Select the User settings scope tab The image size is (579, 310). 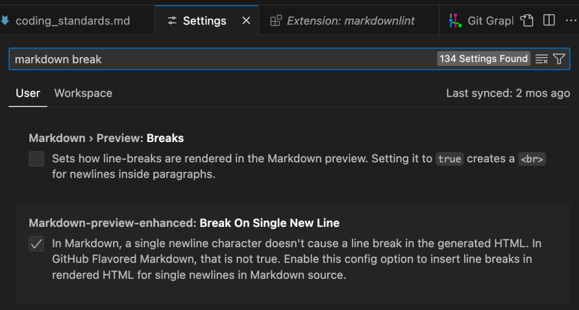[28, 93]
